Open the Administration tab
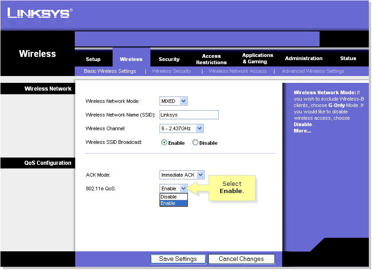Image resolution: width=372 pixels, height=270 pixels. [x=303, y=59]
